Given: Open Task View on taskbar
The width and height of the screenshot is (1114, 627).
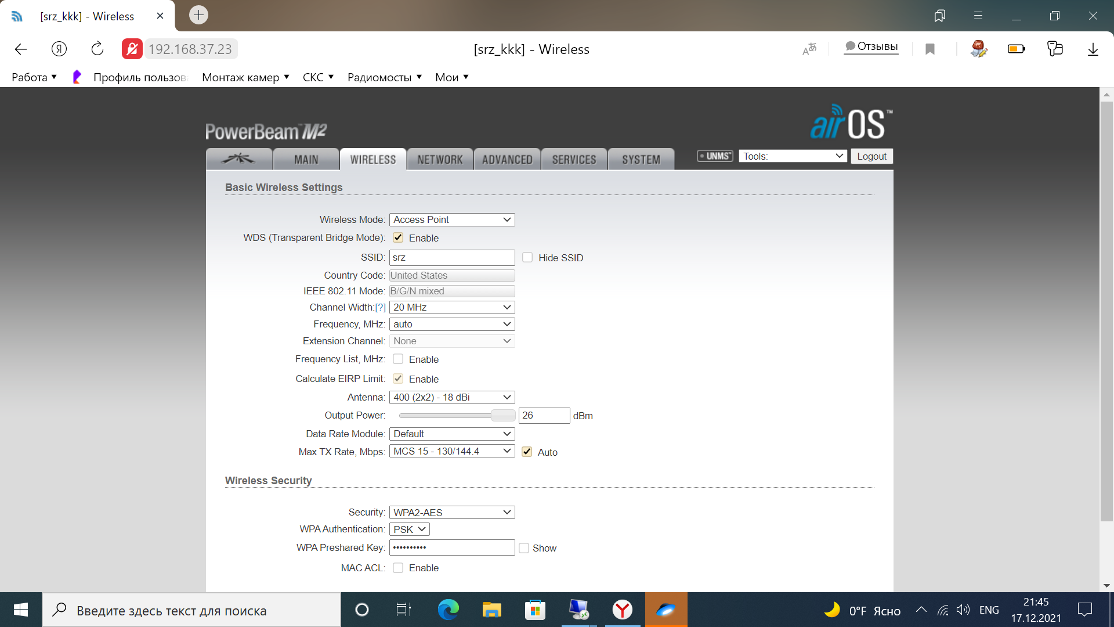Looking at the screenshot, I should 404,610.
